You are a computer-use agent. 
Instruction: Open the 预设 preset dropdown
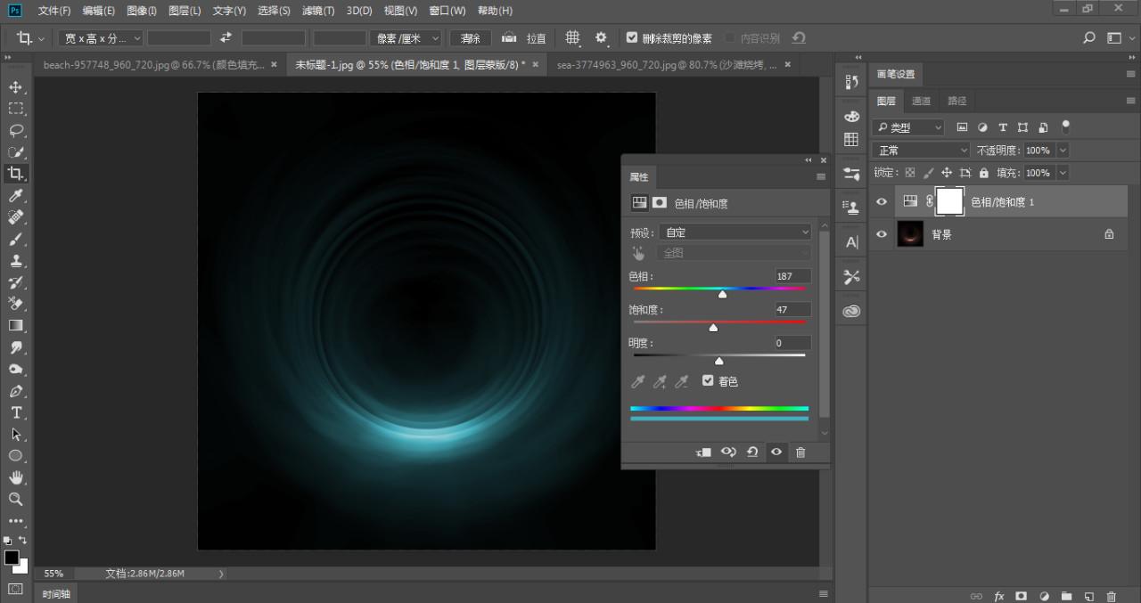[735, 232]
